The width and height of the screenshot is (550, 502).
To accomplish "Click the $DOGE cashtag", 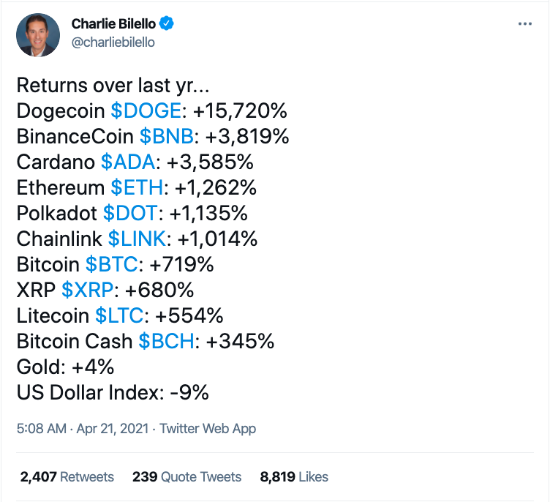I will tap(146, 111).
